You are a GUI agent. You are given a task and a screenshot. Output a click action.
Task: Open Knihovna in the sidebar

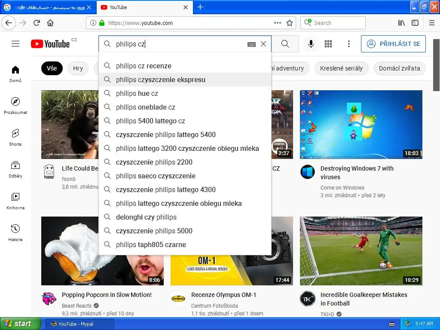coord(15,201)
